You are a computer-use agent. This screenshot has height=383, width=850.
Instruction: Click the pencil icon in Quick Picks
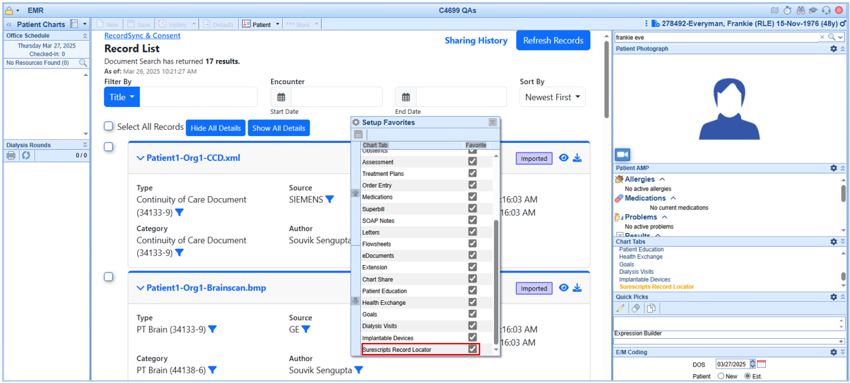[x=621, y=308]
